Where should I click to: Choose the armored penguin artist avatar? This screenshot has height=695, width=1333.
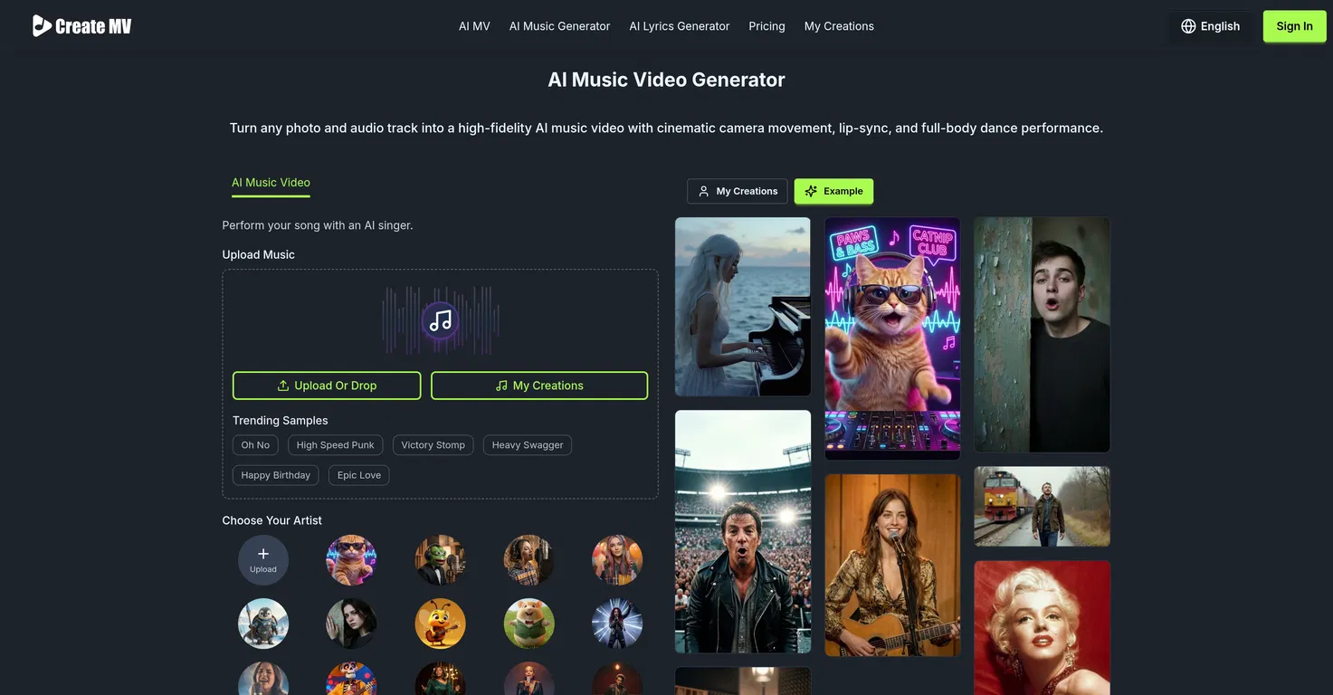click(x=263, y=624)
